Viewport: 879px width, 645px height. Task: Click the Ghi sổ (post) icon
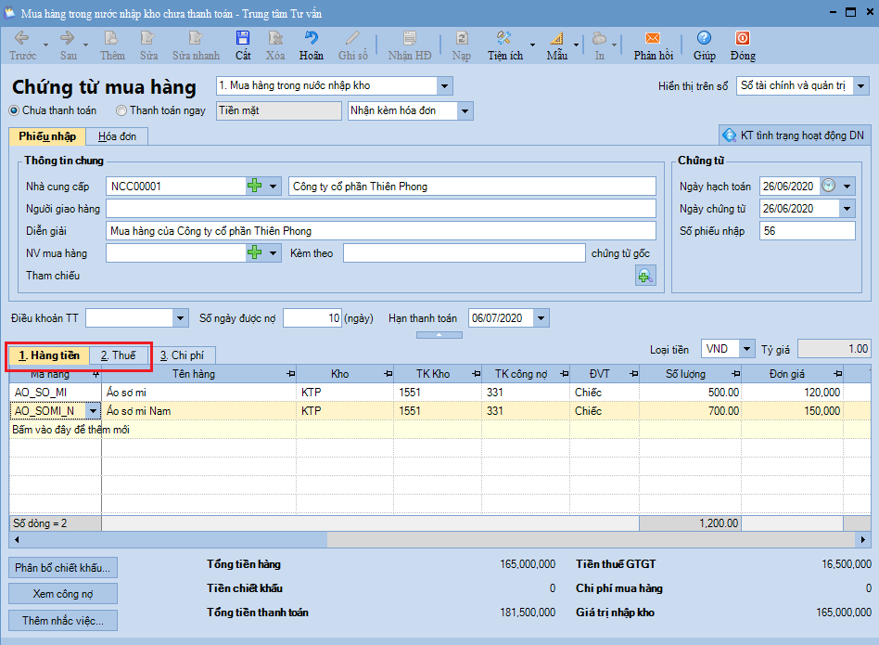tap(352, 38)
